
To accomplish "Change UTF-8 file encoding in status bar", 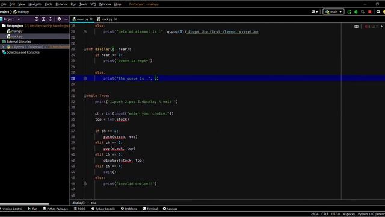I will (336, 214).
